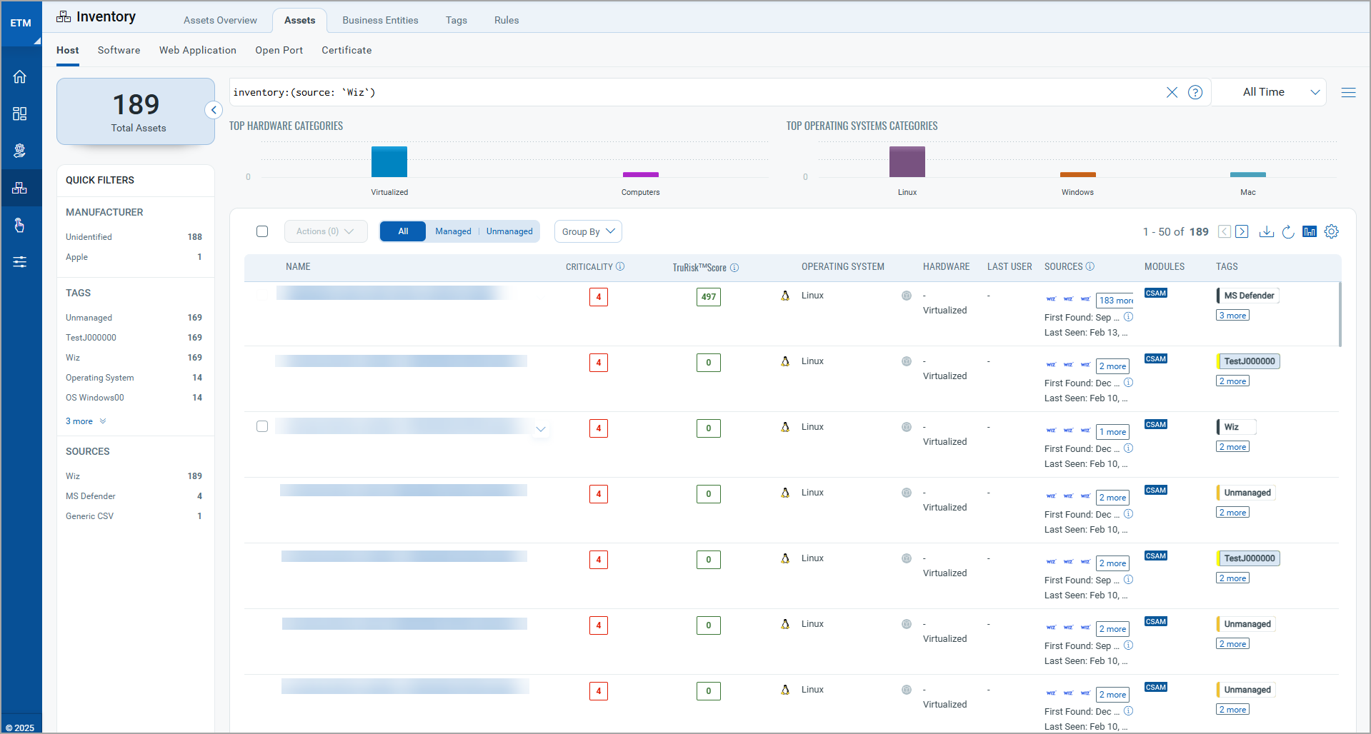This screenshot has height=734, width=1371.
Task: Open the dashboard grid icon in sidebar
Action: [x=20, y=114]
